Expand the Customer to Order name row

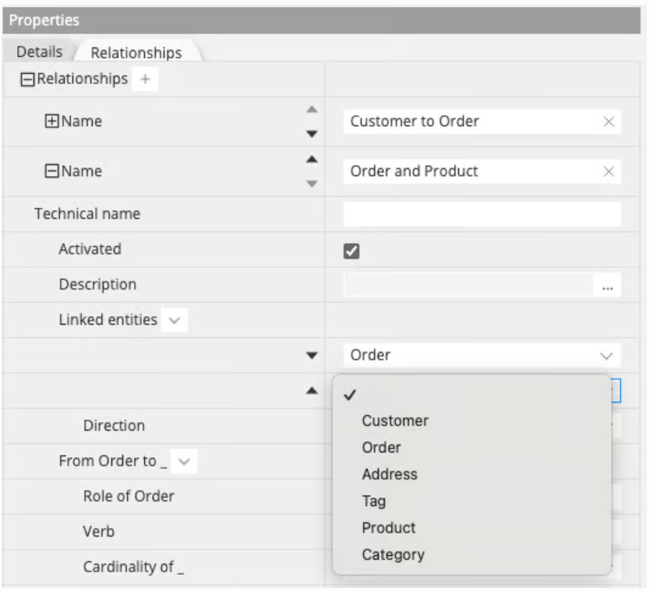(x=52, y=121)
